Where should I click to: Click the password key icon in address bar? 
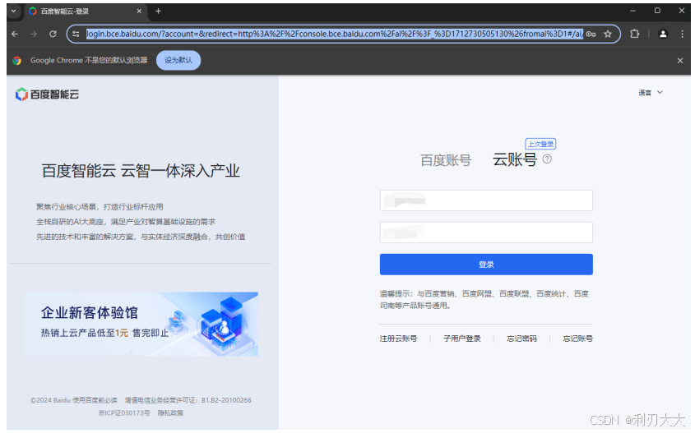tap(591, 34)
